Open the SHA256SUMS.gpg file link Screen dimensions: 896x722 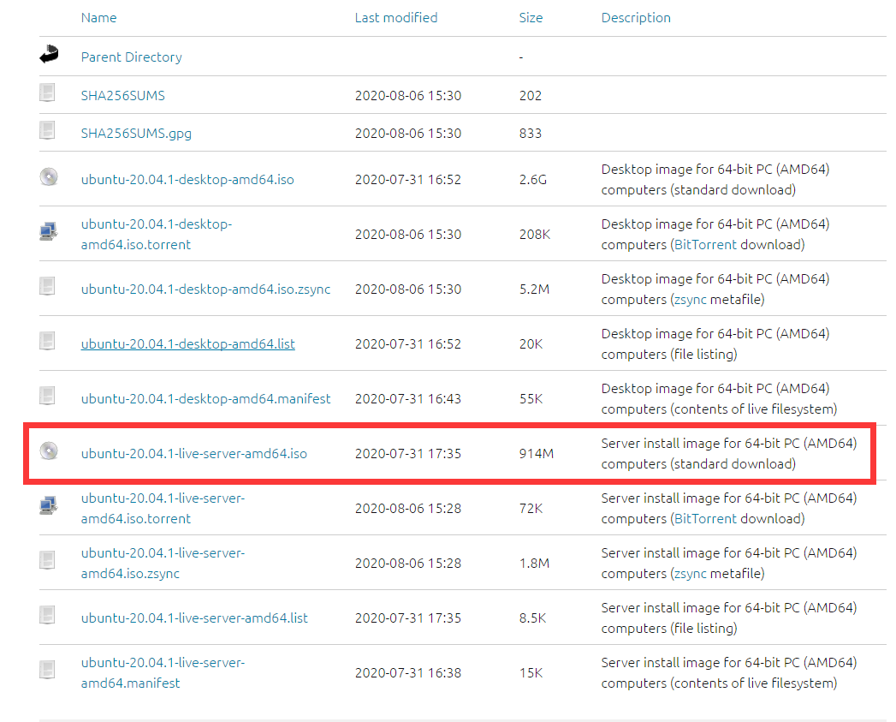[x=136, y=134]
